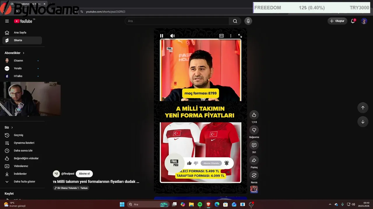Screen dimensions: 373x209
Task: Click the Oluştur create button
Action: (x=337, y=21)
